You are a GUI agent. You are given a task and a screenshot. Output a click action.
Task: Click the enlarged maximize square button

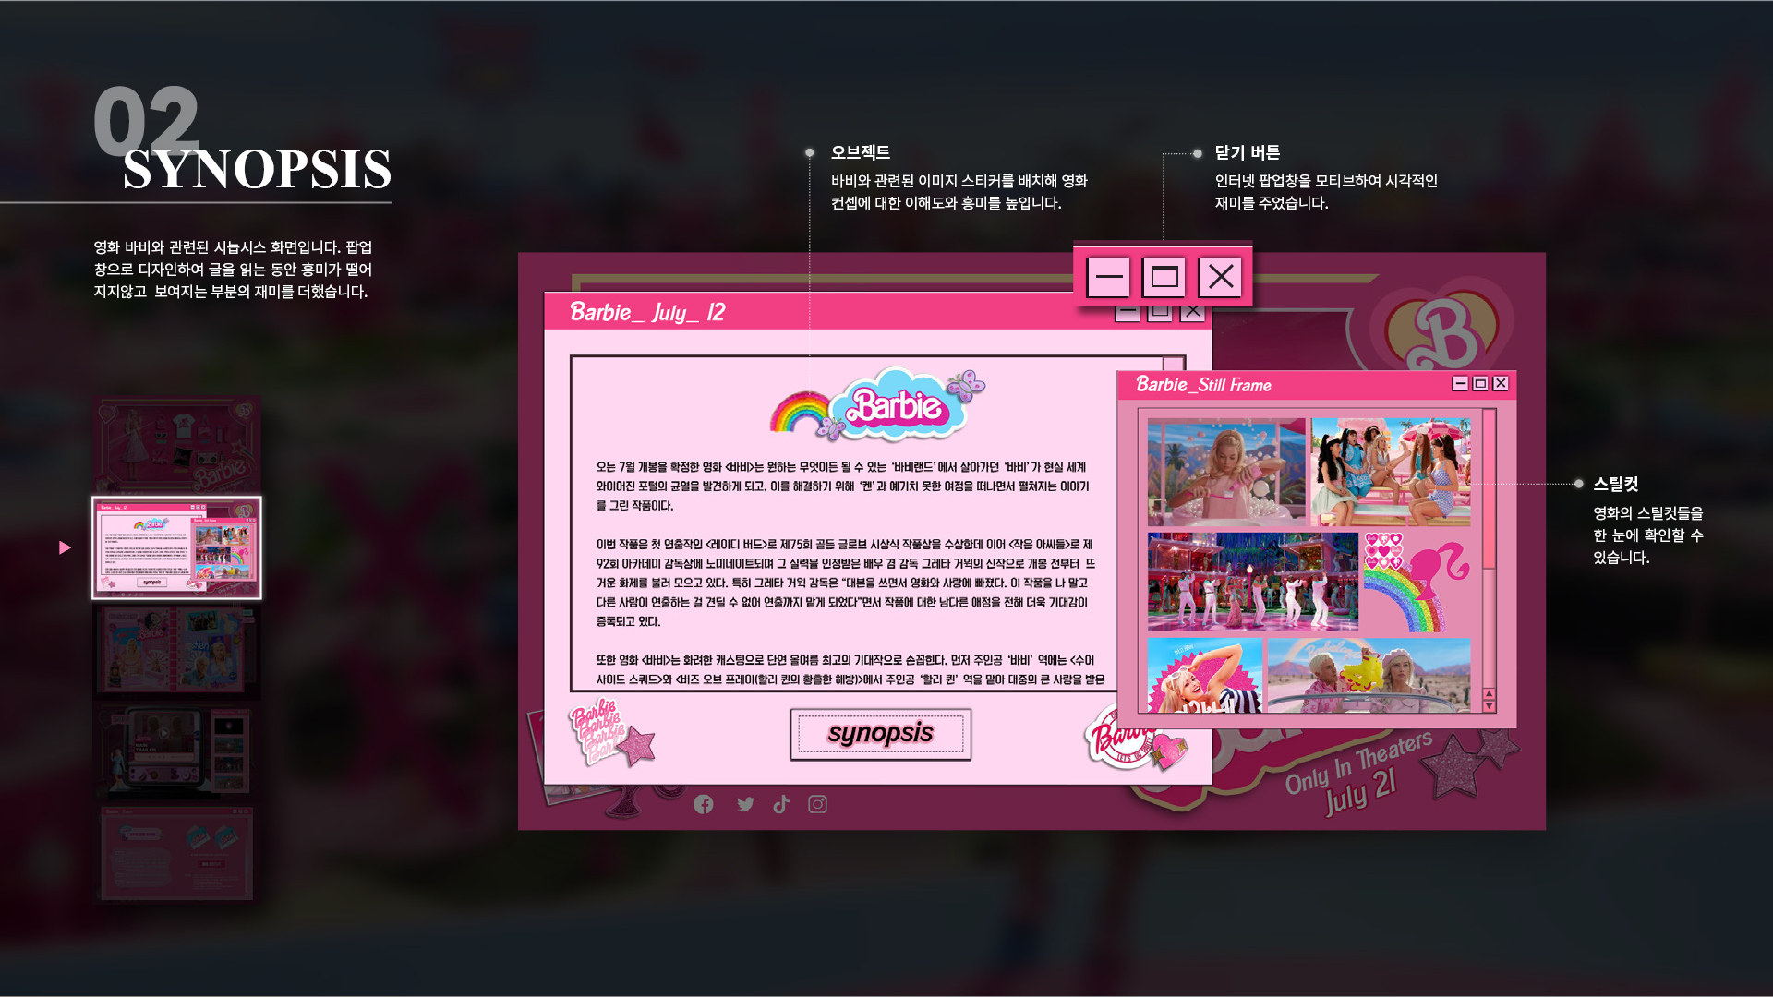(x=1164, y=276)
